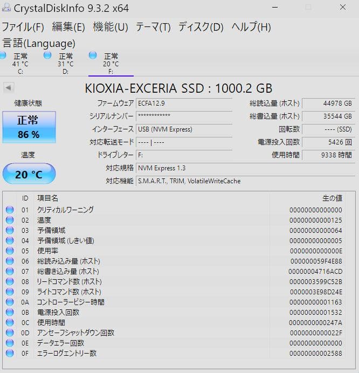Click the 20 °C temperature button
This screenshot has width=359, height=373.
coord(29,174)
